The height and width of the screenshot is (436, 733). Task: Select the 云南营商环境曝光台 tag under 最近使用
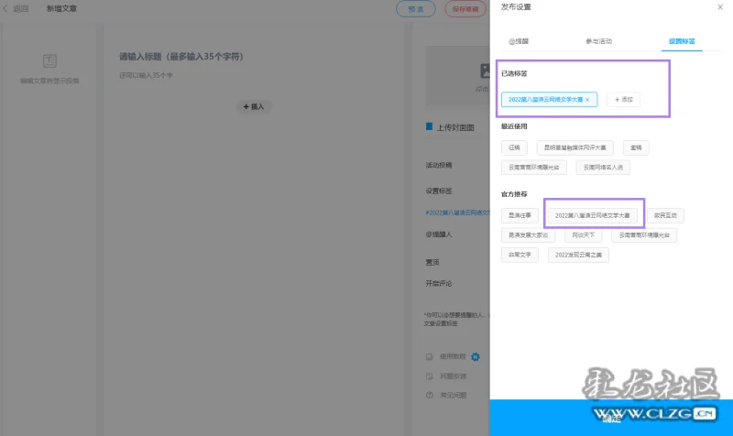(534, 168)
